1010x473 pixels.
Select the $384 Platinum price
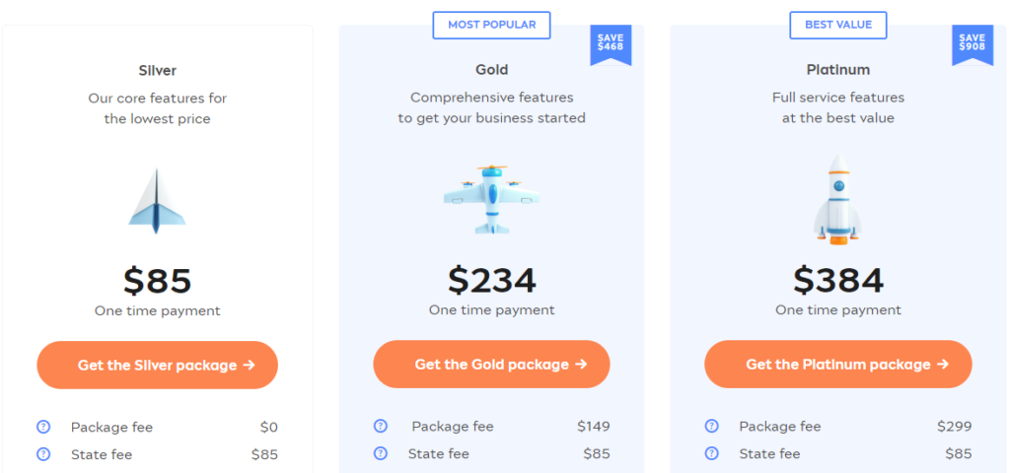point(838,280)
